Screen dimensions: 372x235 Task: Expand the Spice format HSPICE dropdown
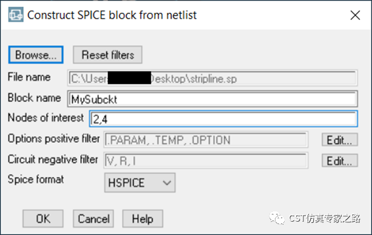(x=140, y=183)
